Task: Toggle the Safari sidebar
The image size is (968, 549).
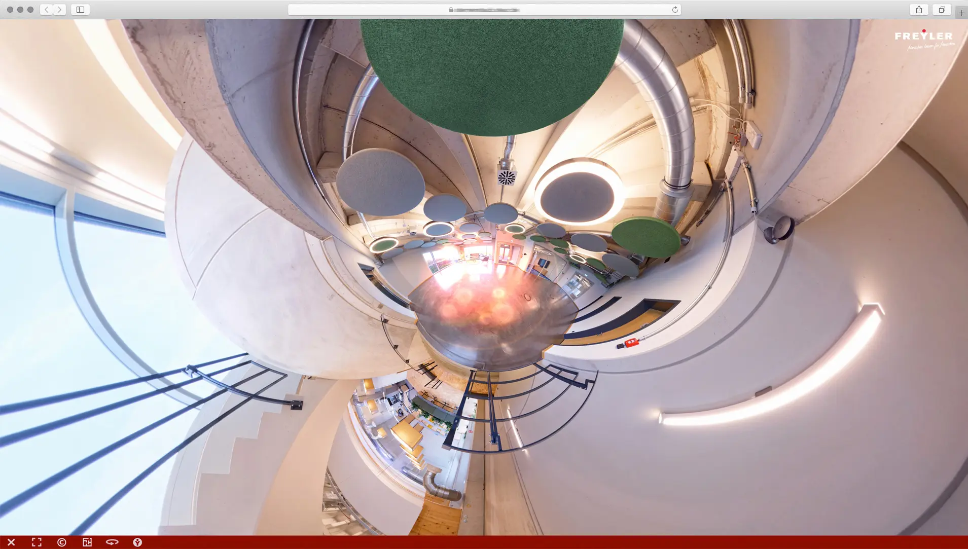Action: tap(80, 10)
